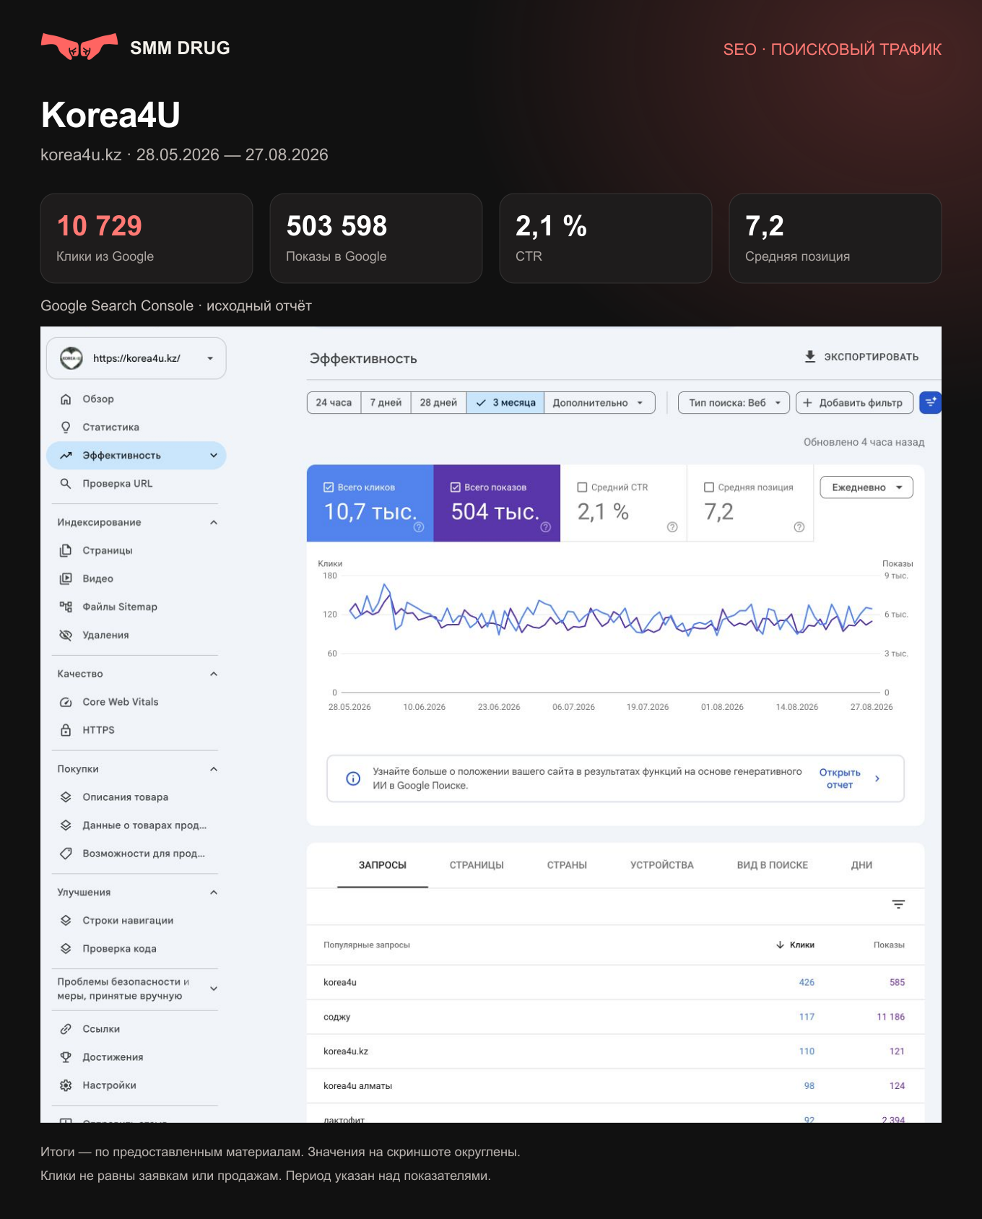Open the Тип поиска: Веб dropdown
Image resolution: width=982 pixels, height=1219 pixels.
(734, 403)
